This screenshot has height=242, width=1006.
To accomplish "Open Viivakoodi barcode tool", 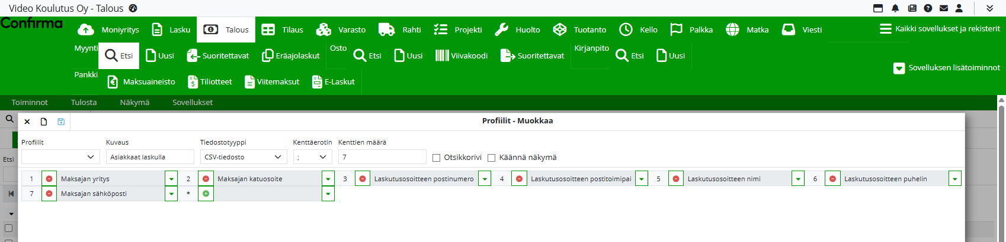I will [x=462, y=55].
